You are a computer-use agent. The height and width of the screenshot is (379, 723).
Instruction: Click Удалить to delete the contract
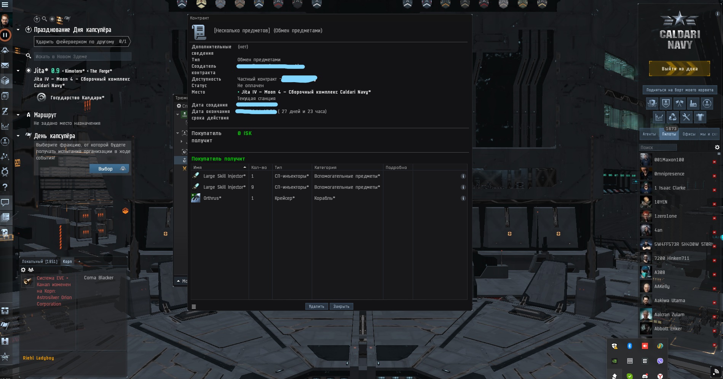pos(316,306)
